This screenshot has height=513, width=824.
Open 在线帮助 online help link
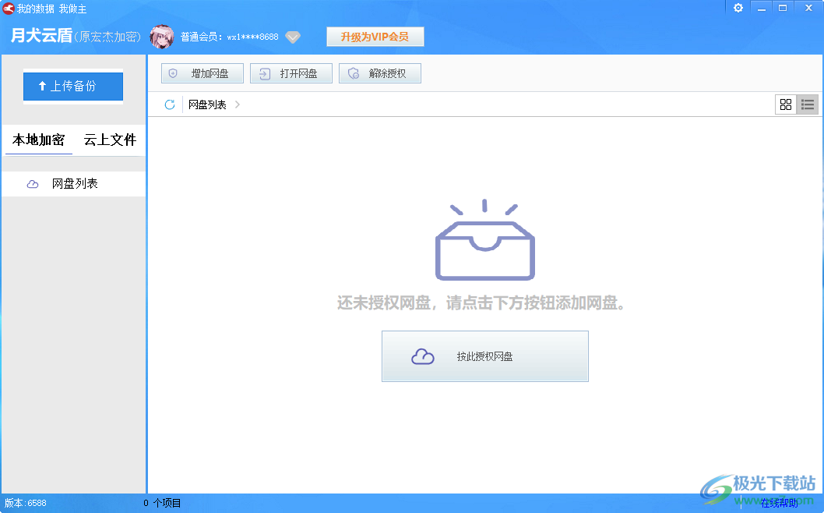[x=780, y=504]
